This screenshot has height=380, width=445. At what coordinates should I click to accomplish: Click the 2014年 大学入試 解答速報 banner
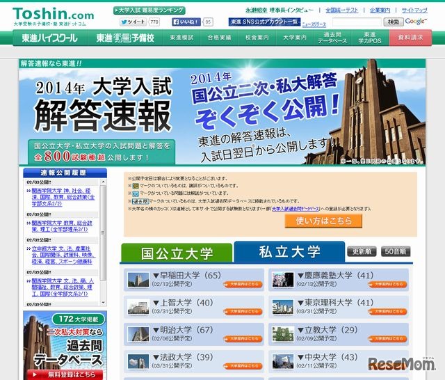[222, 112]
